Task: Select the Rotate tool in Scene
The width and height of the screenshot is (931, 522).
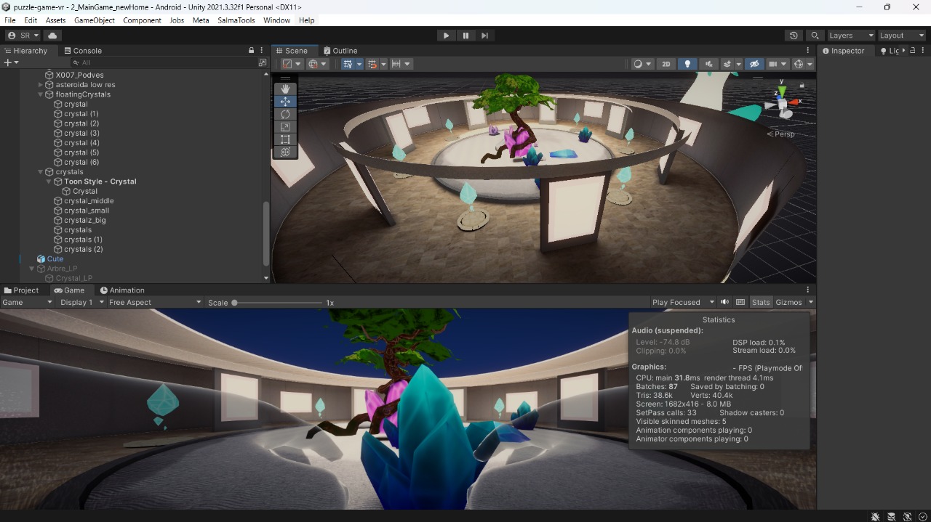Action: (x=285, y=114)
